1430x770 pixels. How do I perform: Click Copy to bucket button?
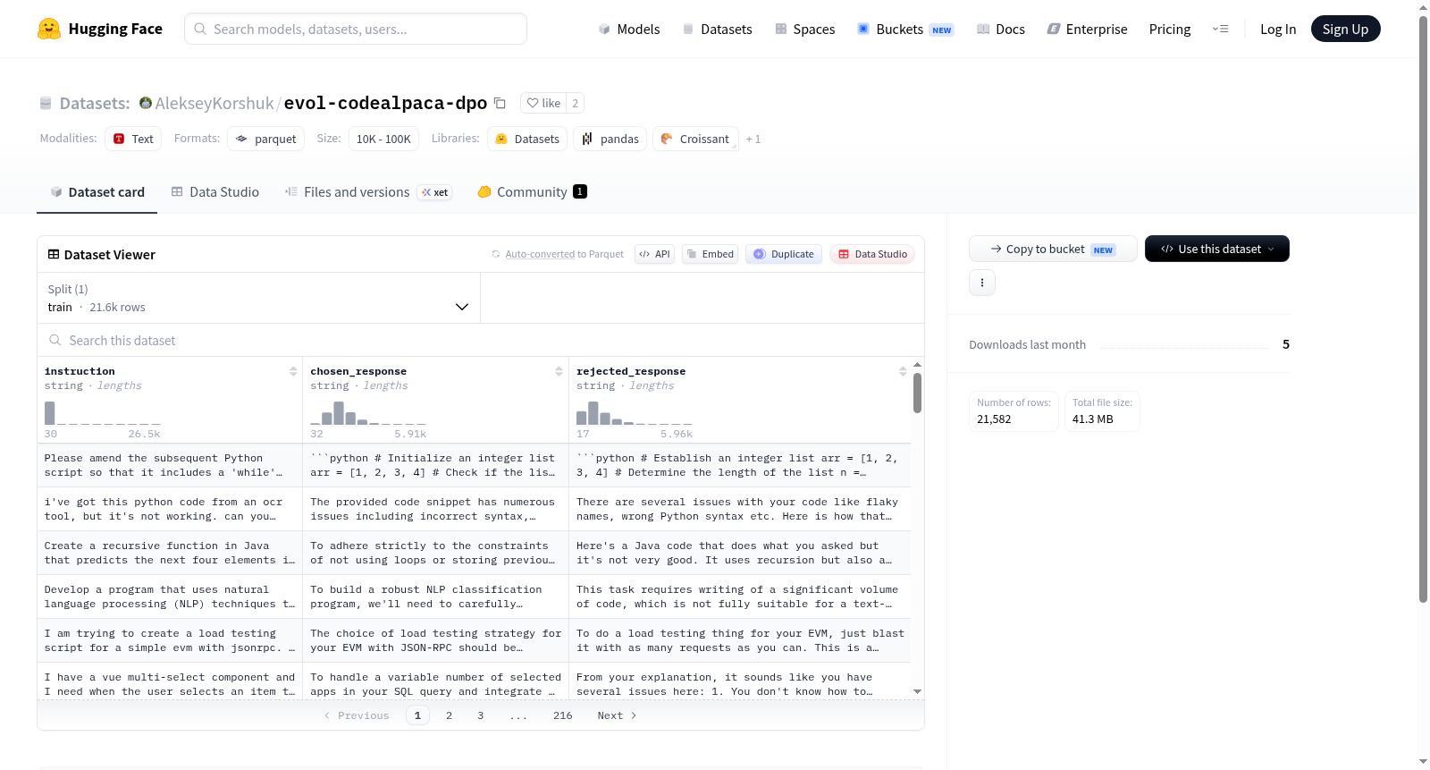(x=1053, y=249)
